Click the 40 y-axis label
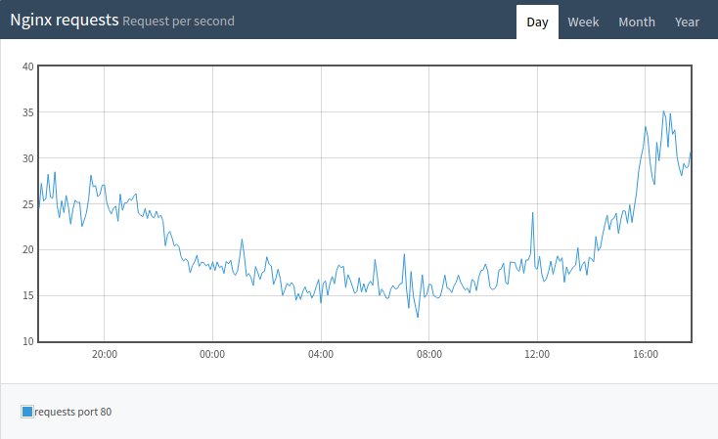This screenshot has height=439, width=718. tap(28, 66)
